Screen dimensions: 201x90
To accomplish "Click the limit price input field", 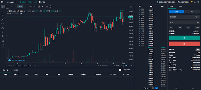I will point(184,17).
